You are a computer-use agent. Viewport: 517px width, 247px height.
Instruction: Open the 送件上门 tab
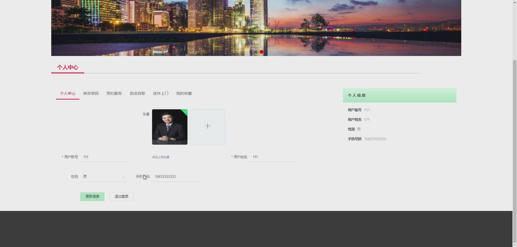pyautogui.click(x=160, y=93)
